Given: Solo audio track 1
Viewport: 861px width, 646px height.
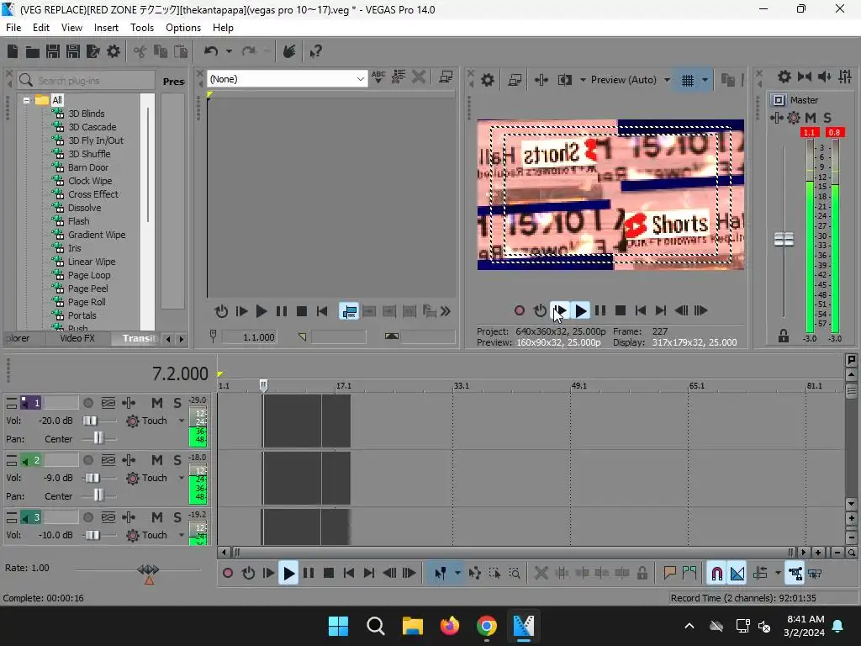Looking at the screenshot, I should point(177,403).
